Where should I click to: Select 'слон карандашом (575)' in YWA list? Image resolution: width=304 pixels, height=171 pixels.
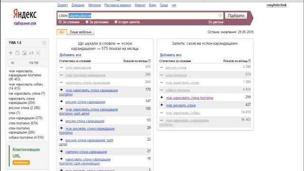(x=26, y=118)
